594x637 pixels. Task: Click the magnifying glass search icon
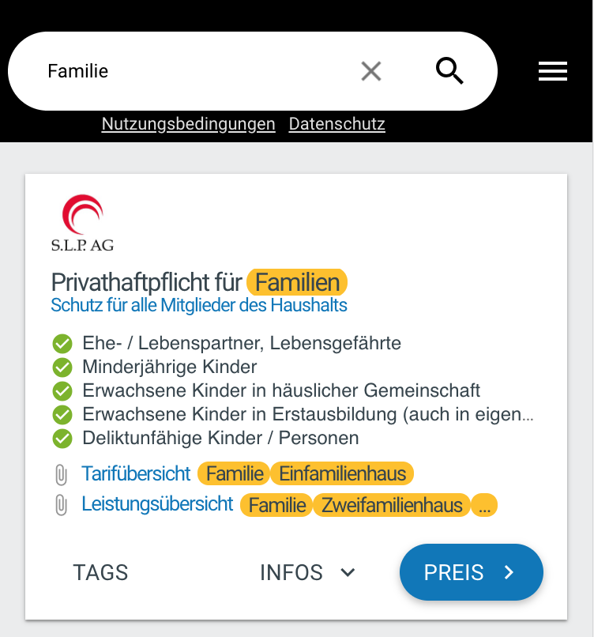click(449, 71)
